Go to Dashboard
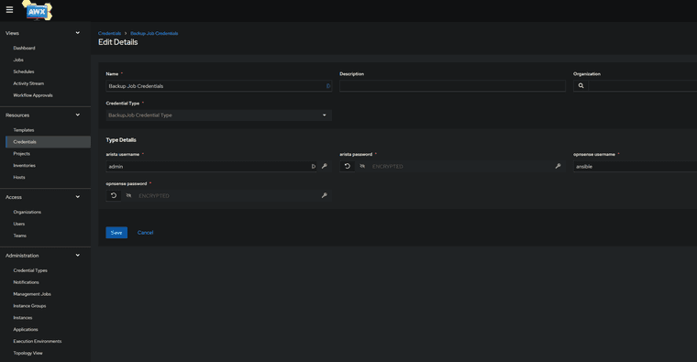The width and height of the screenshot is (697, 362). click(24, 48)
